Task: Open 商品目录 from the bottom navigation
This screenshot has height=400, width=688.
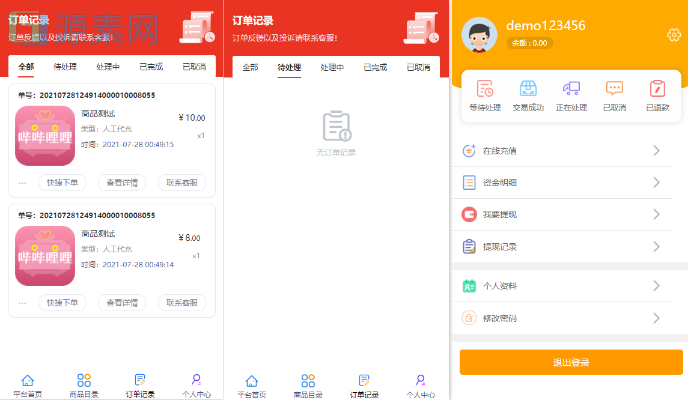Action: pos(84,384)
